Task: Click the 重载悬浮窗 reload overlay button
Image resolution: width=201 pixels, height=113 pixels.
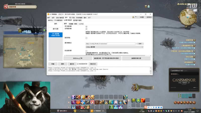Action: [107, 58]
